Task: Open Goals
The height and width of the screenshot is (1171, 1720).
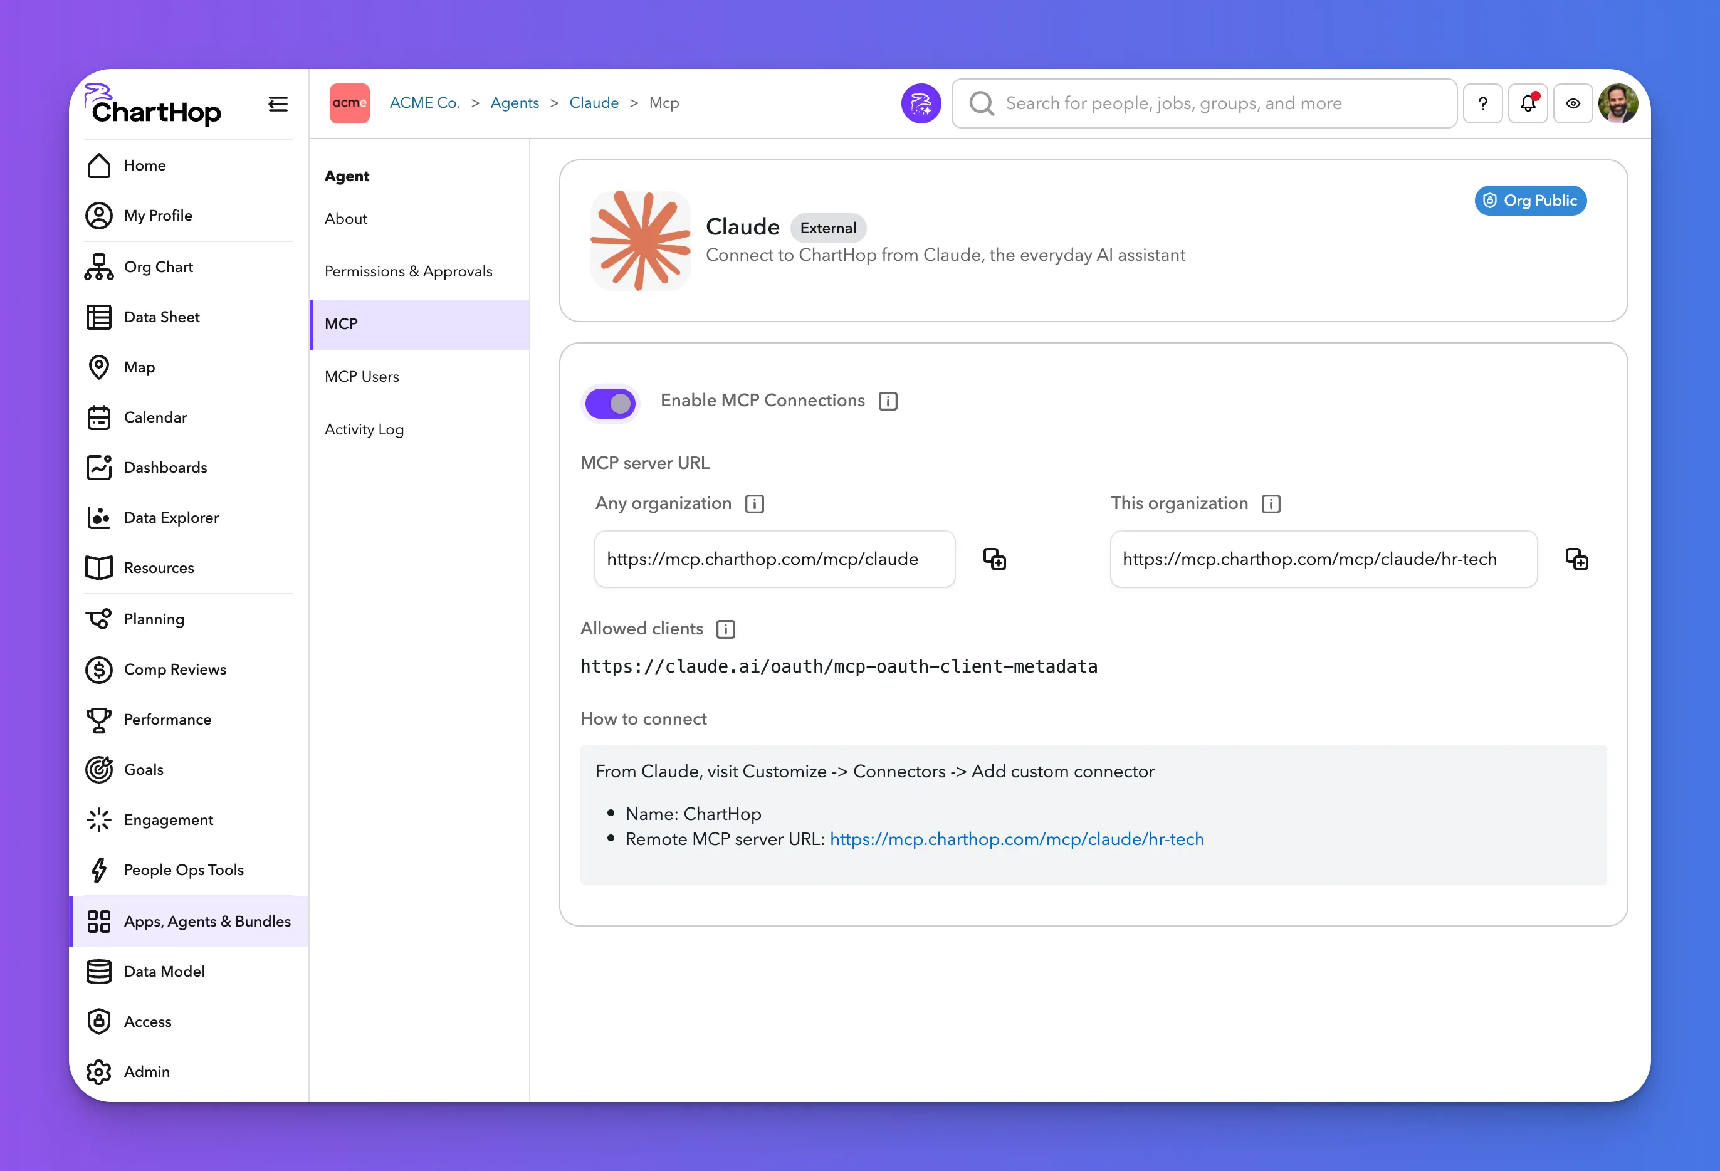Action: coord(189,770)
